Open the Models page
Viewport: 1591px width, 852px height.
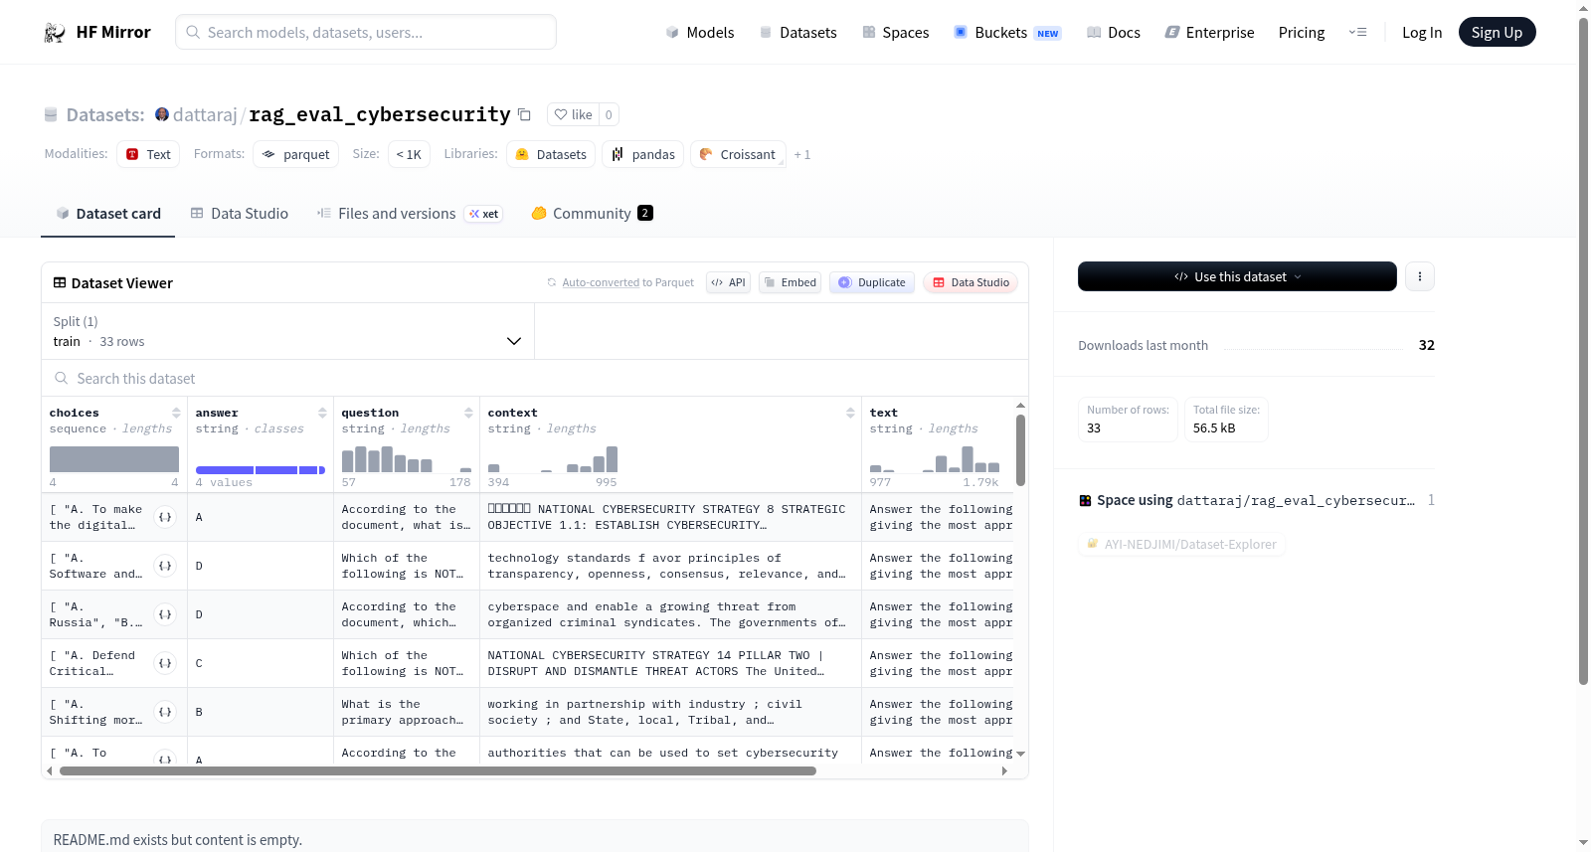[x=700, y=33]
